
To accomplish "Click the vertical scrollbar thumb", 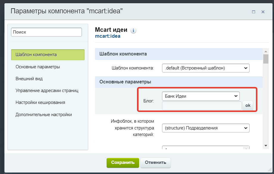I will [x=266, y=59].
